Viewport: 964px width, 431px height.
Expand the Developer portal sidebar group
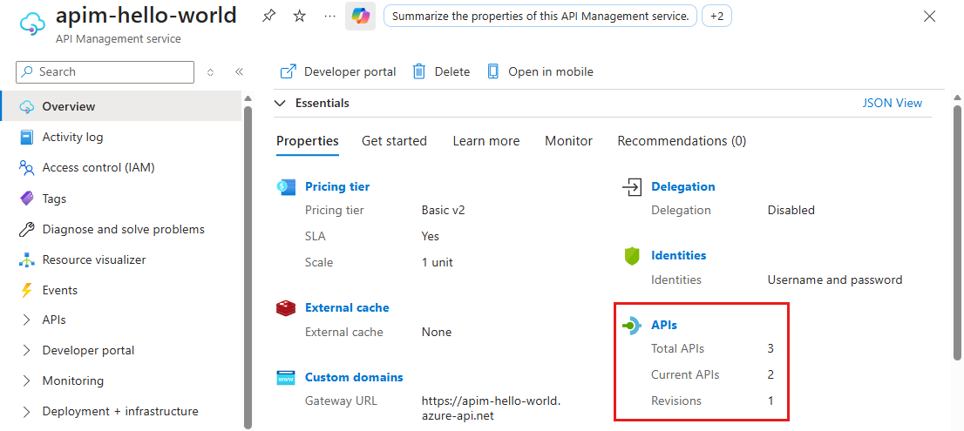[x=26, y=351]
